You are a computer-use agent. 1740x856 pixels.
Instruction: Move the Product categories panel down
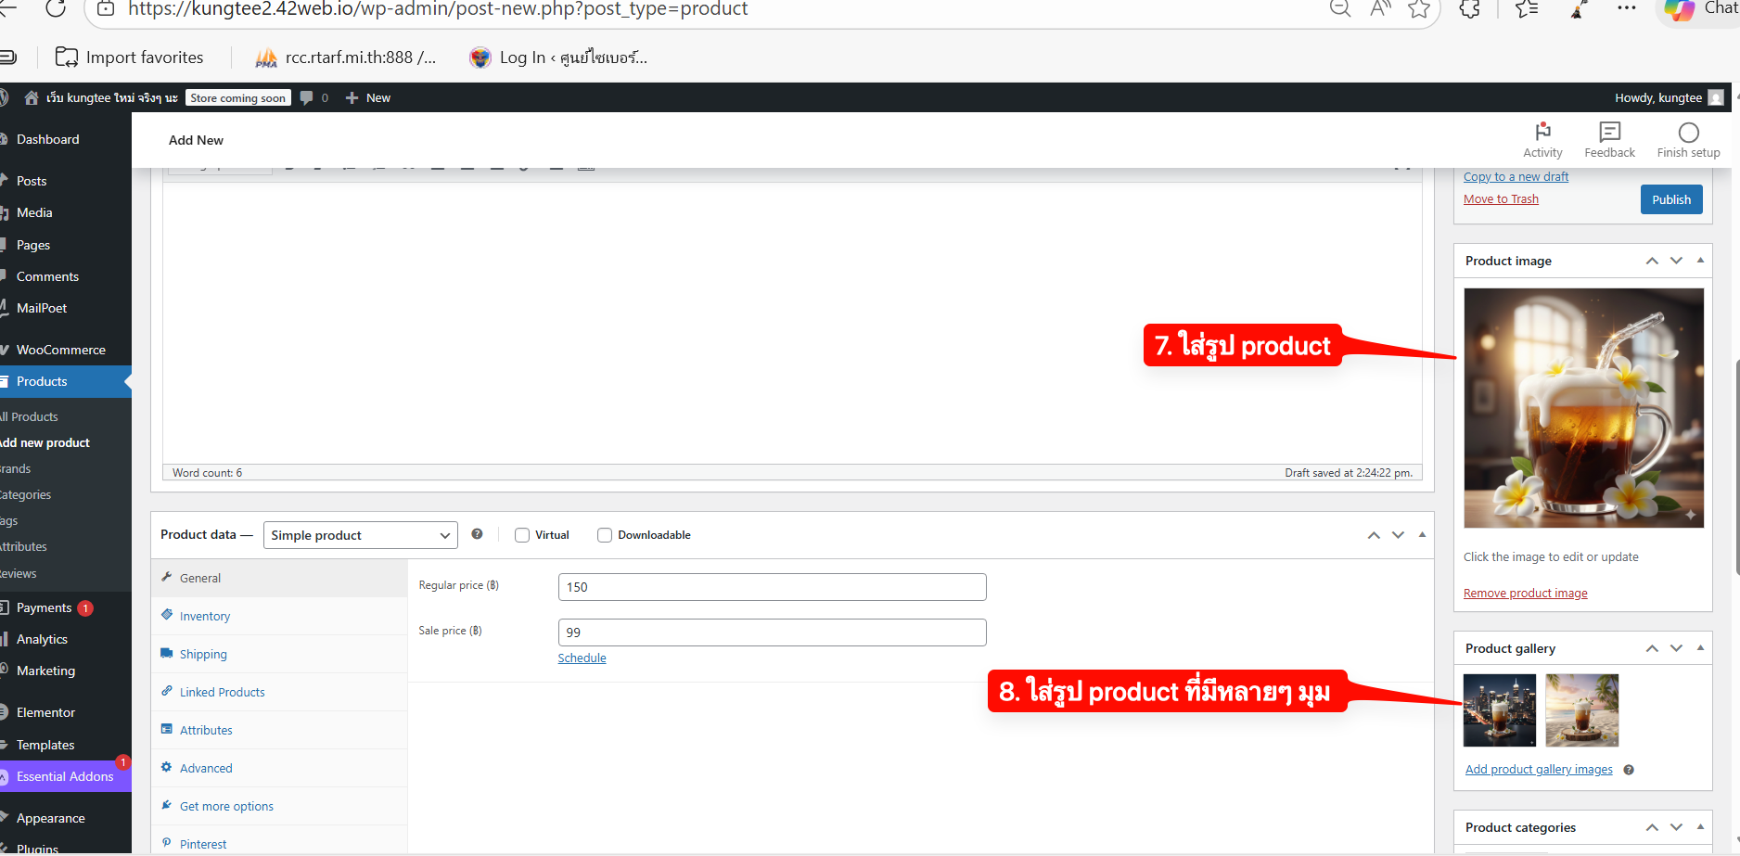1676,827
